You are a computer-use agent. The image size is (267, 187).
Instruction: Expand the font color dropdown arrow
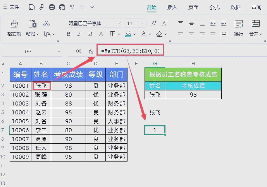(x=150, y=34)
